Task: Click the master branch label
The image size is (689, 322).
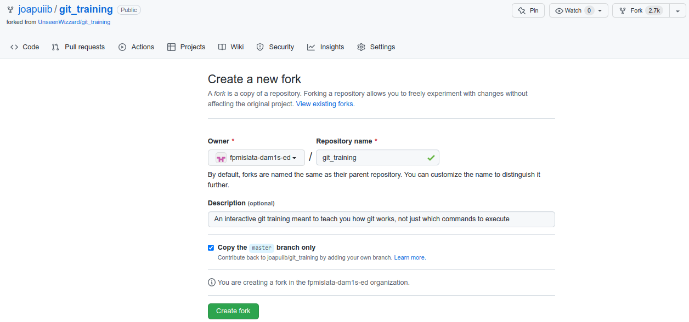Action: point(262,248)
